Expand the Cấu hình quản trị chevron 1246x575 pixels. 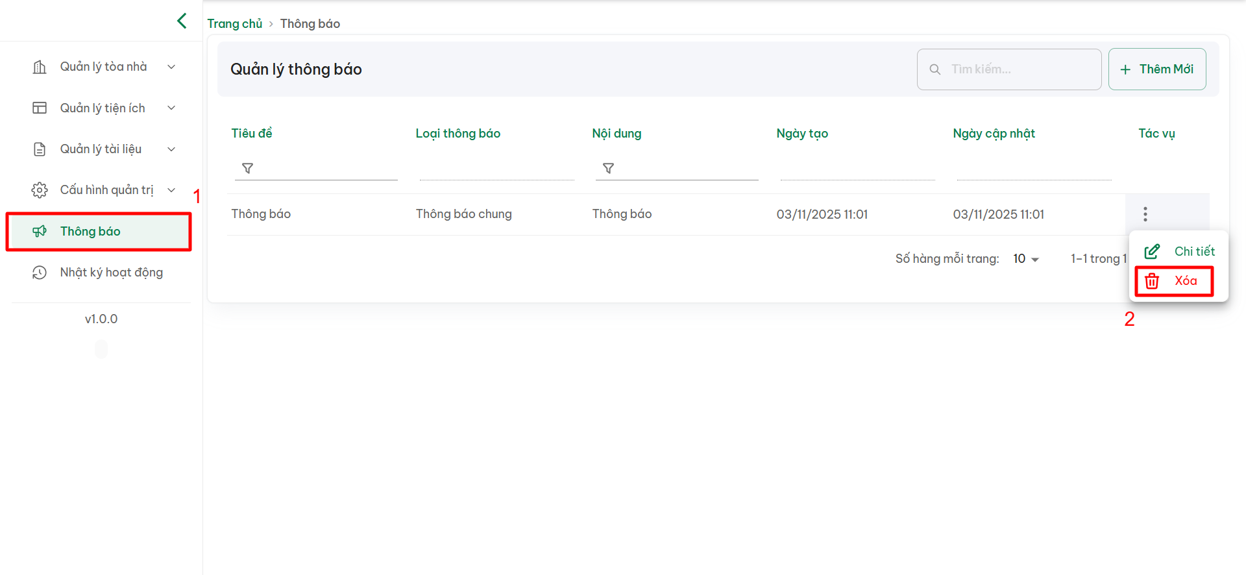point(171,190)
